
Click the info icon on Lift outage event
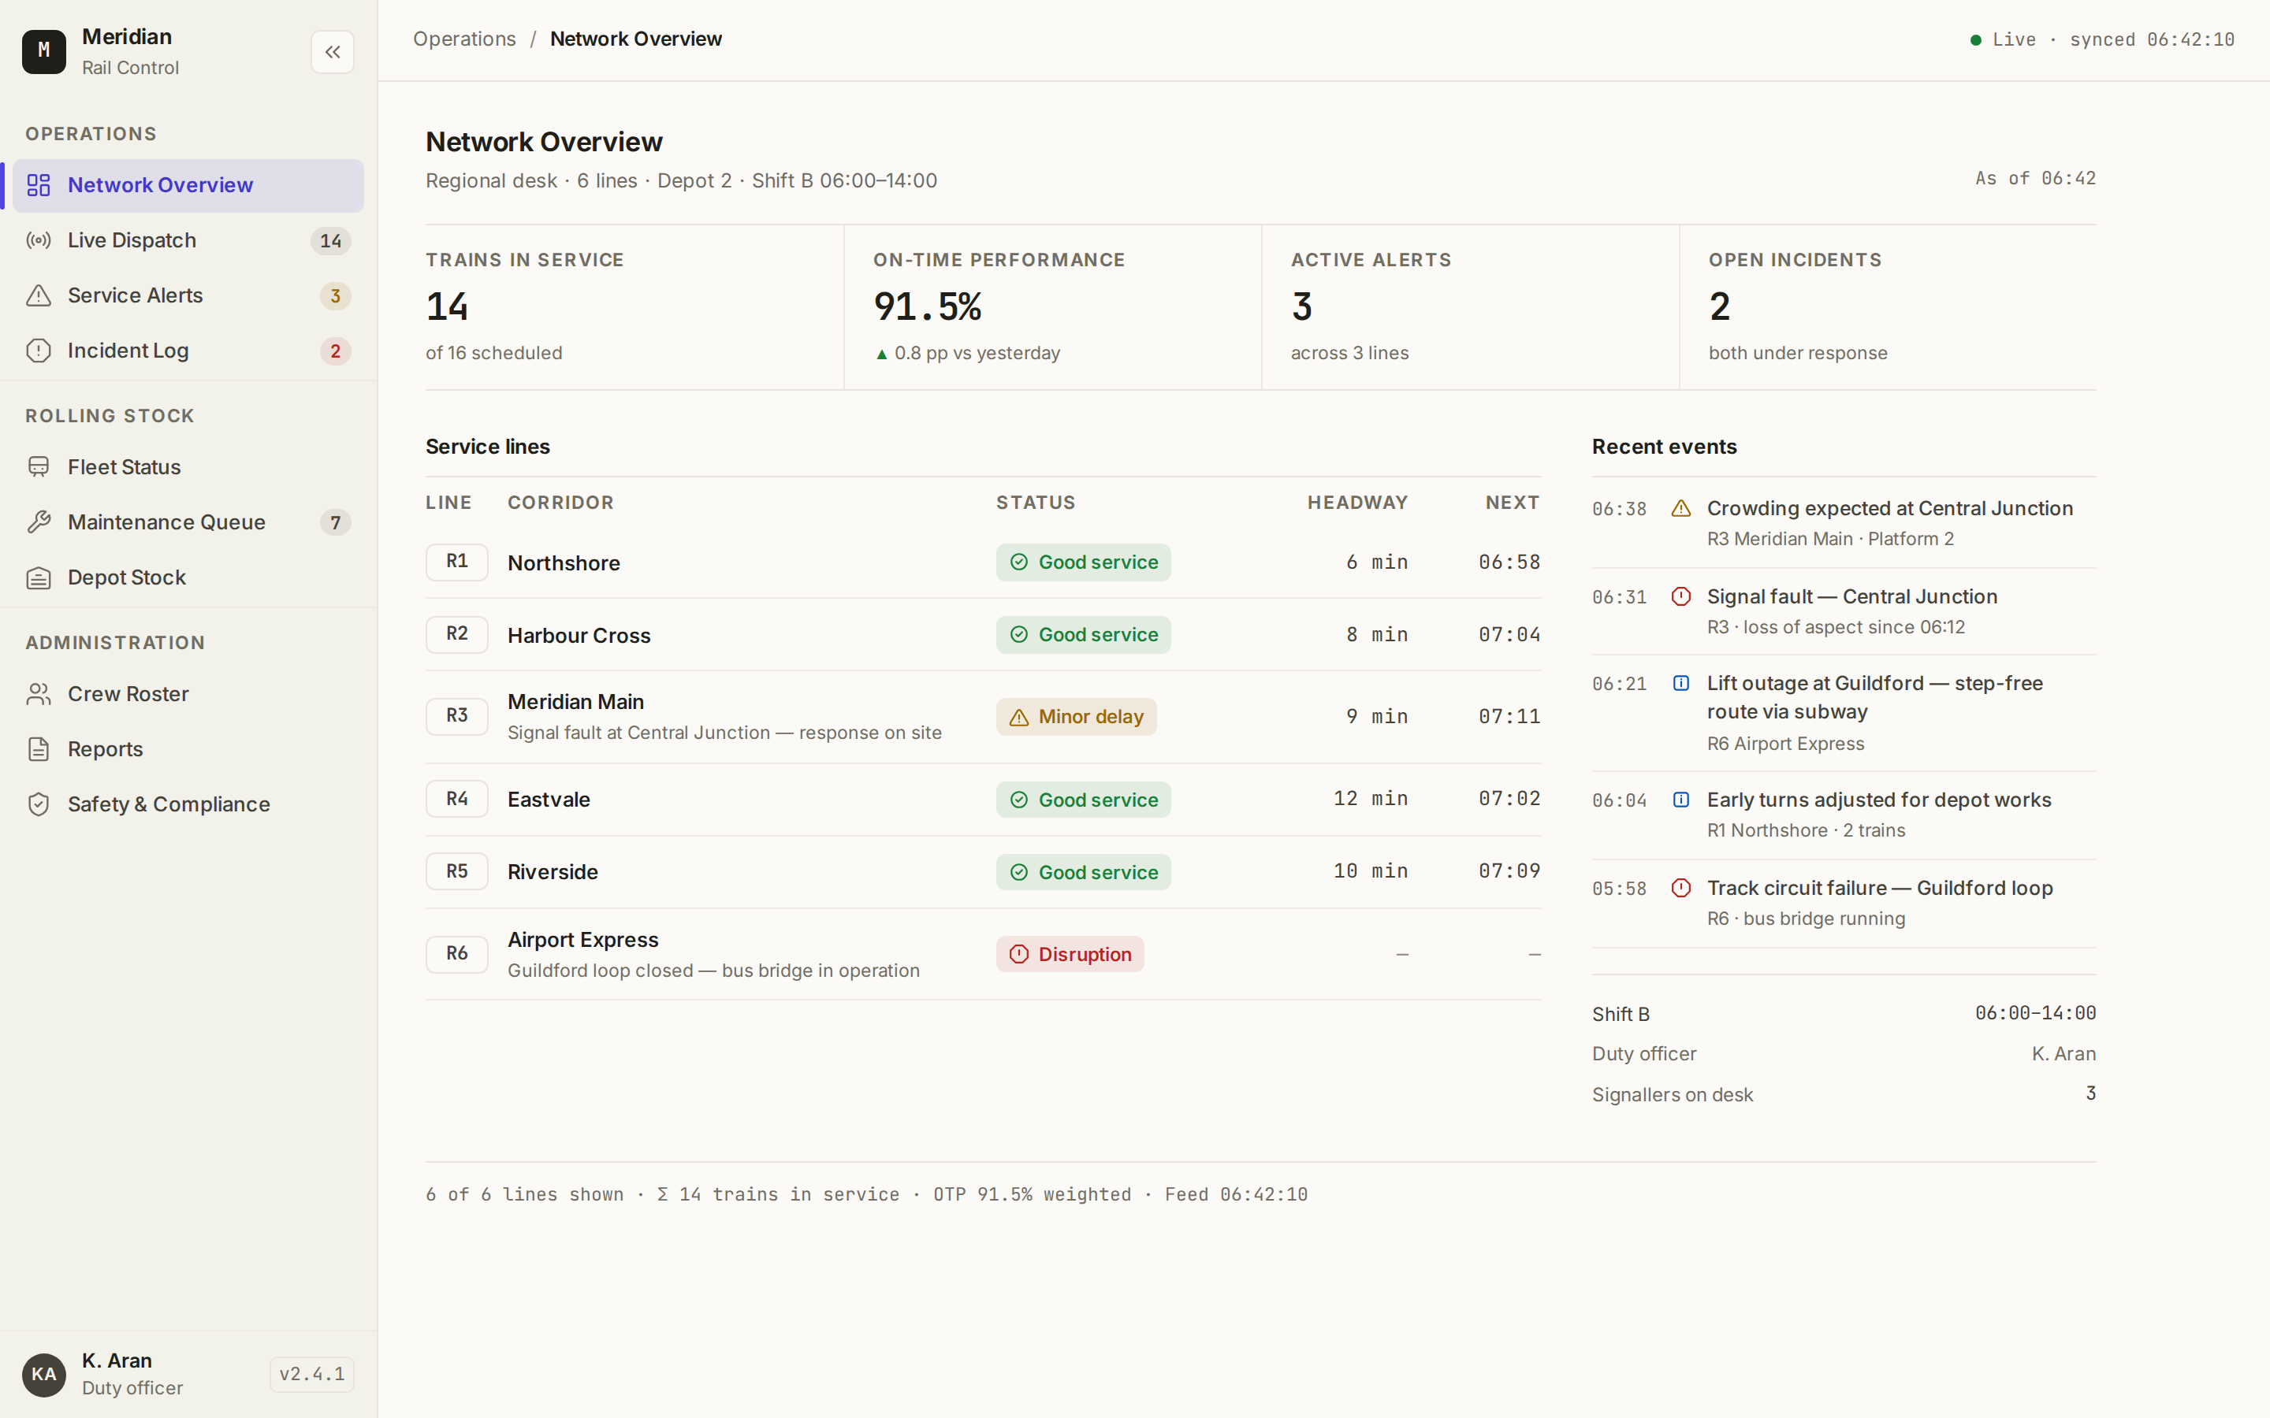click(x=1681, y=684)
